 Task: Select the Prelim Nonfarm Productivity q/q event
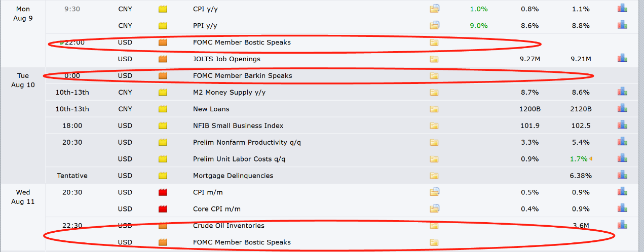(247, 143)
